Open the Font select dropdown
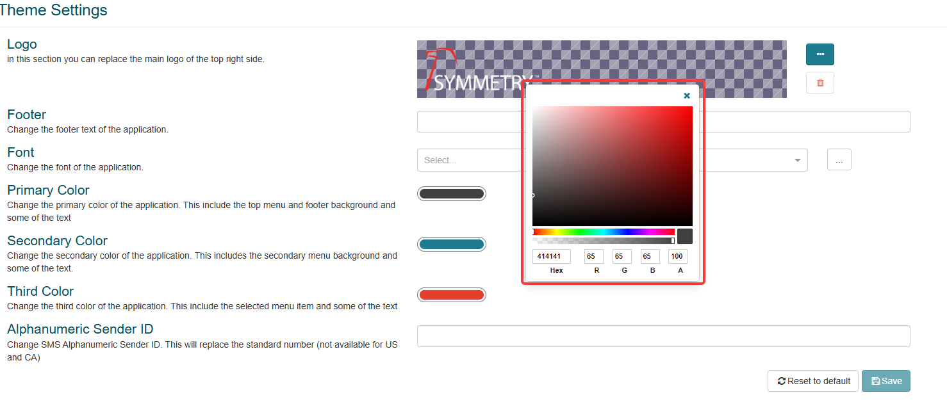 pyautogui.click(x=612, y=160)
